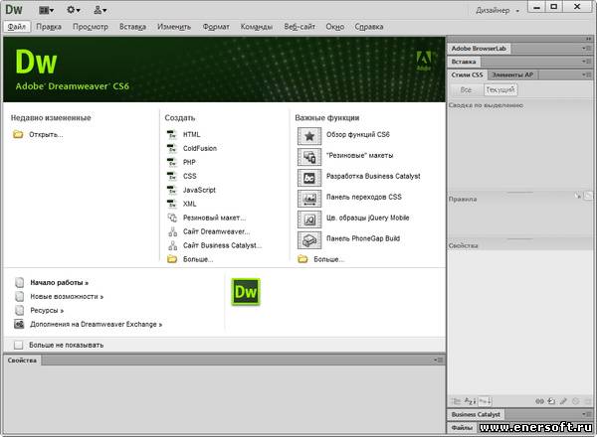Image resolution: width=597 pixels, height=437 pixels.
Task: Open the Файл menu
Action: [17, 27]
